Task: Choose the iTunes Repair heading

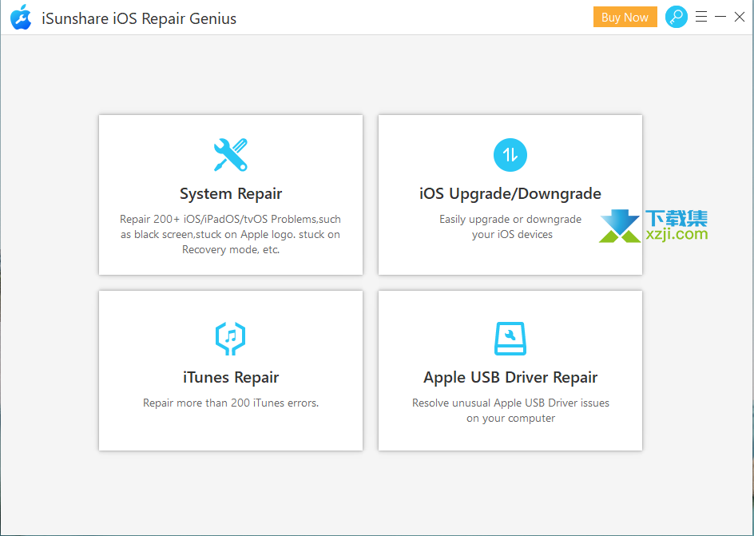Action: [x=231, y=377]
